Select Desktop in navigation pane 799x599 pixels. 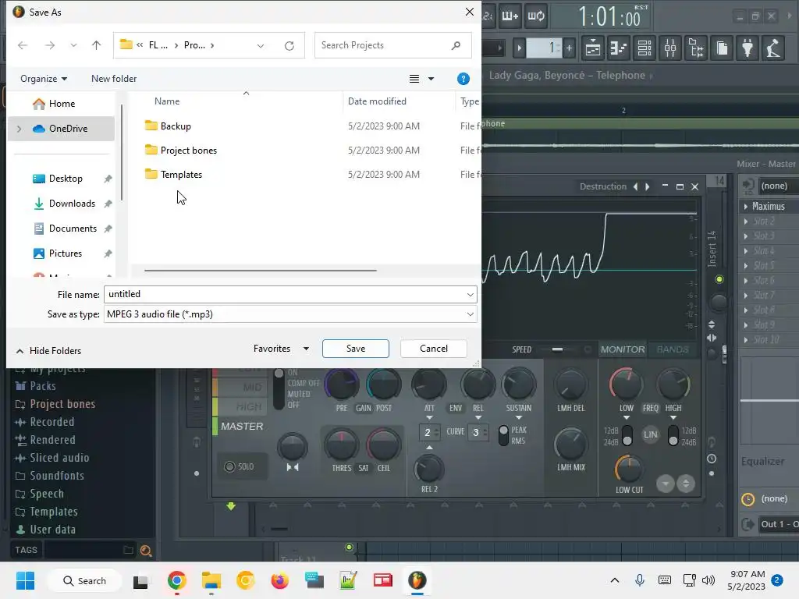point(66,179)
